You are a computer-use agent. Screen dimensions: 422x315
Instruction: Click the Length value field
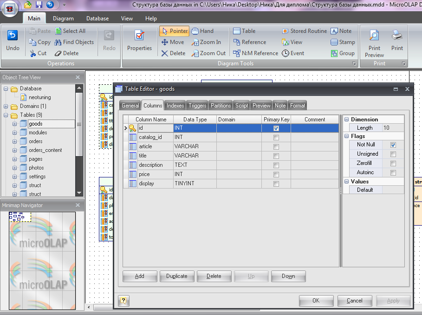393,128
